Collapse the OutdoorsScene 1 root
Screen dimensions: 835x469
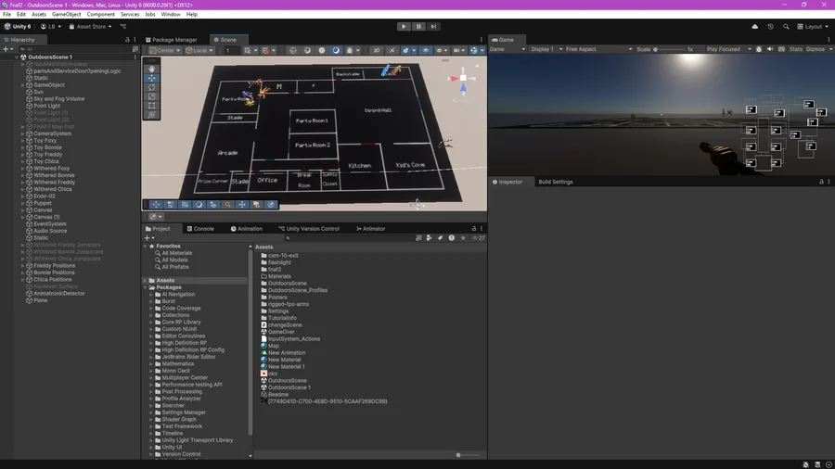(x=17, y=57)
